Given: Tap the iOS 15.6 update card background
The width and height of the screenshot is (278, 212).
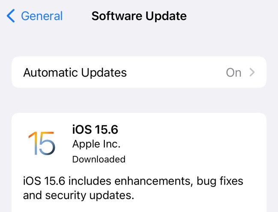Looking at the screenshot, I should 139,162.
